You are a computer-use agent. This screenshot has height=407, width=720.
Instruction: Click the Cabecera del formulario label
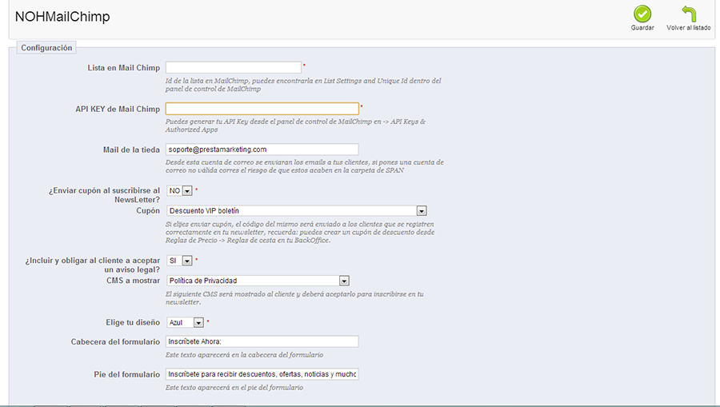click(x=115, y=342)
